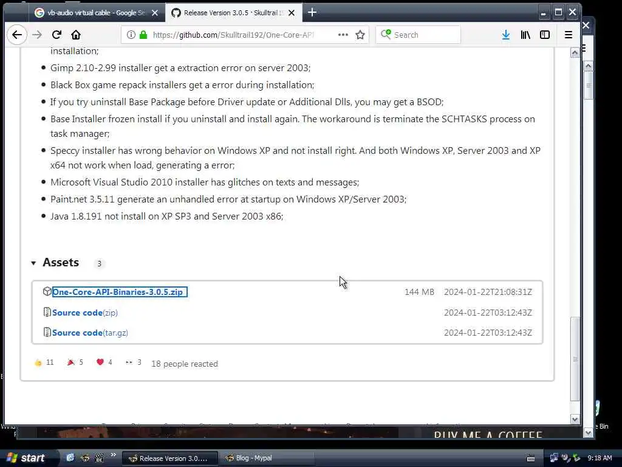This screenshot has width=622, height=467.
Task: Switch to Release Version 3.0 taskbar button
Action: point(170,458)
